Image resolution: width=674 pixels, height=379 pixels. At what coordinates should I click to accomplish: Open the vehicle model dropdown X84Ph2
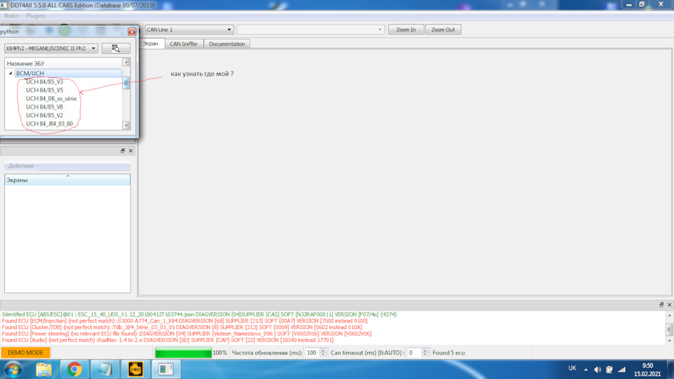(x=51, y=48)
